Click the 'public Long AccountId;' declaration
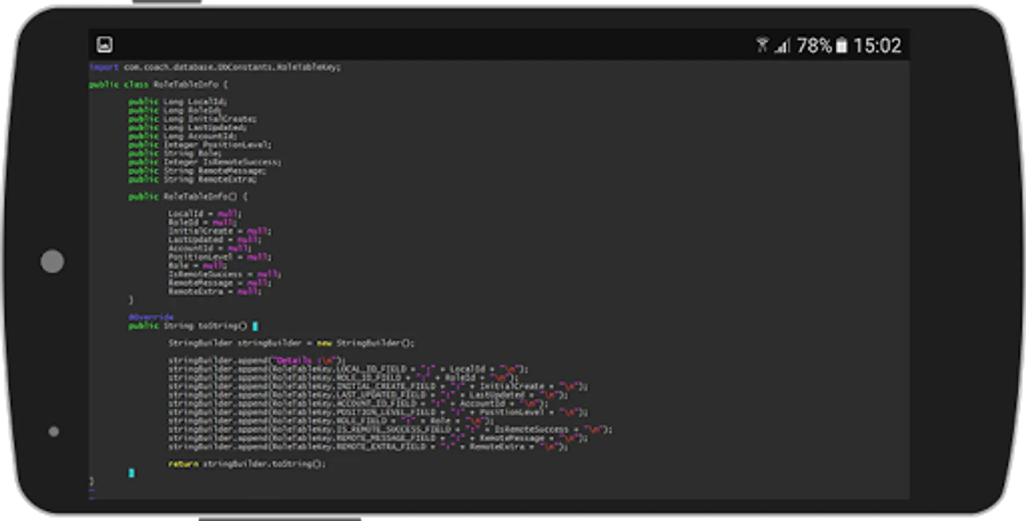Screen dimensions: 1026x521 tap(183, 137)
